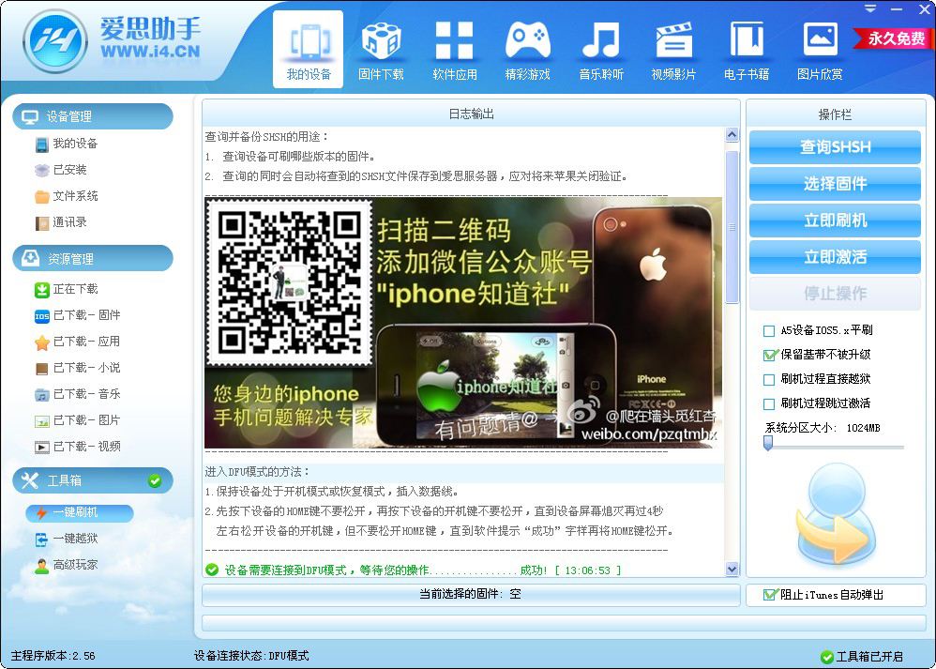Click the green check icon on 工具箱
This screenshot has width=936, height=669.
coord(155,480)
